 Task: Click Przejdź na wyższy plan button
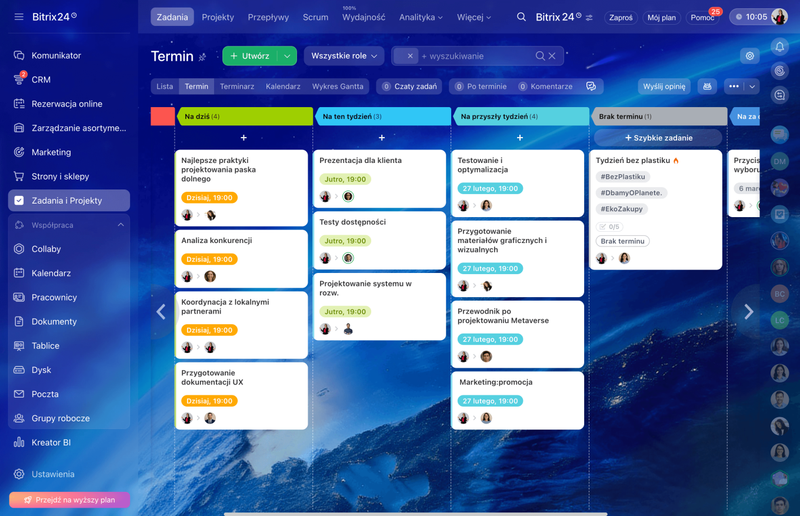pos(69,500)
